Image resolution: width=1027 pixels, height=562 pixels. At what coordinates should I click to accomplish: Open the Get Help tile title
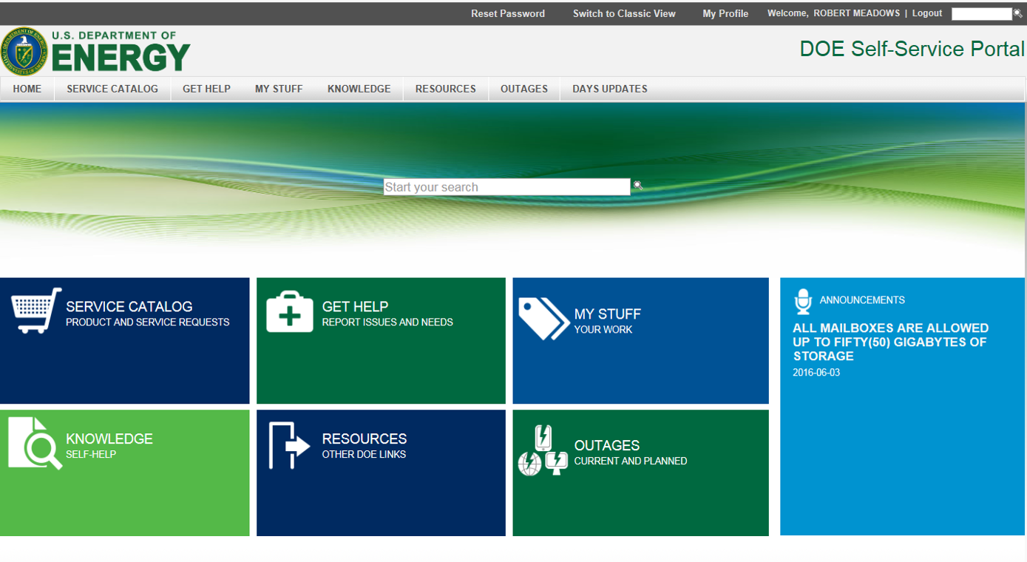point(355,306)
